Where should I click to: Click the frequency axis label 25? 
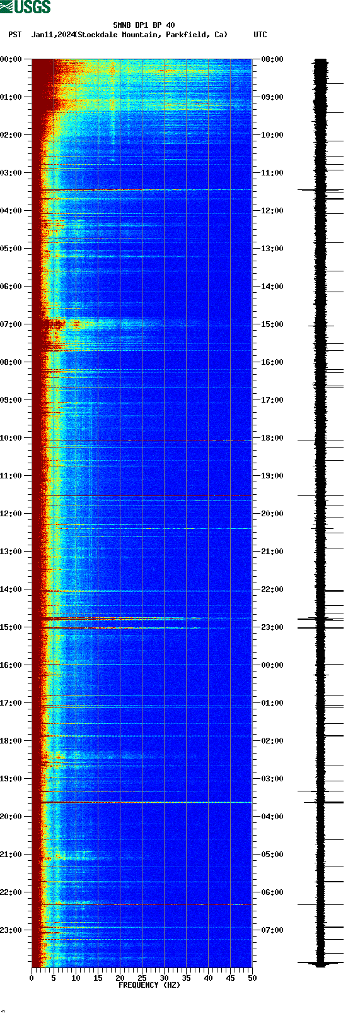142,978
